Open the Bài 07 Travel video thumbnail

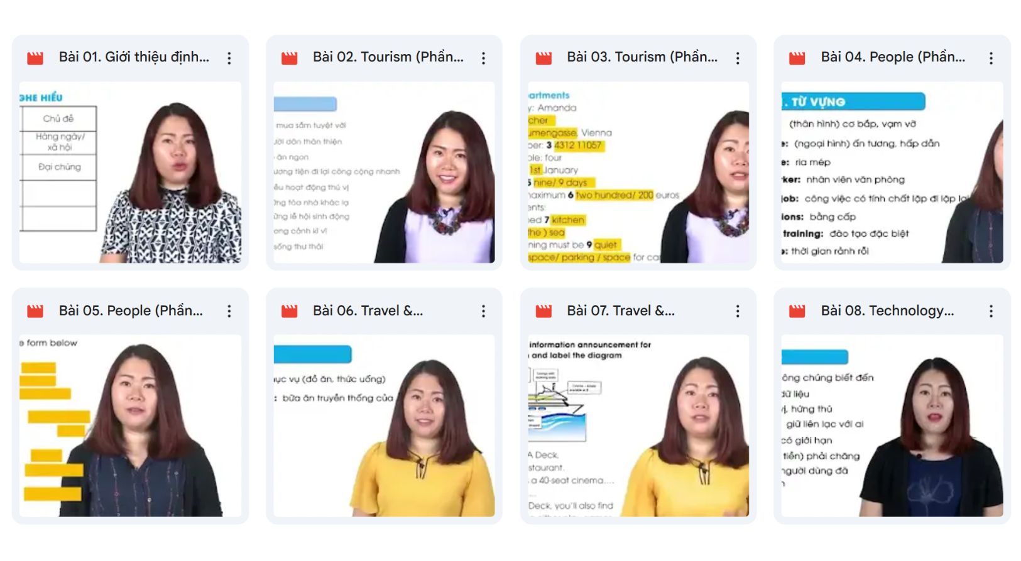(638, 425)
